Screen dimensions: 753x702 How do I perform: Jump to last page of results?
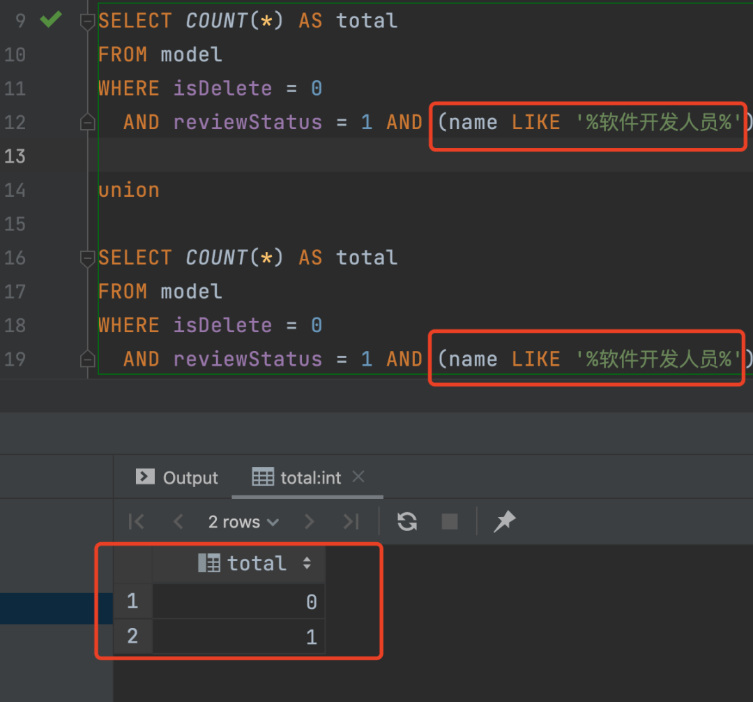coord(351,521)
